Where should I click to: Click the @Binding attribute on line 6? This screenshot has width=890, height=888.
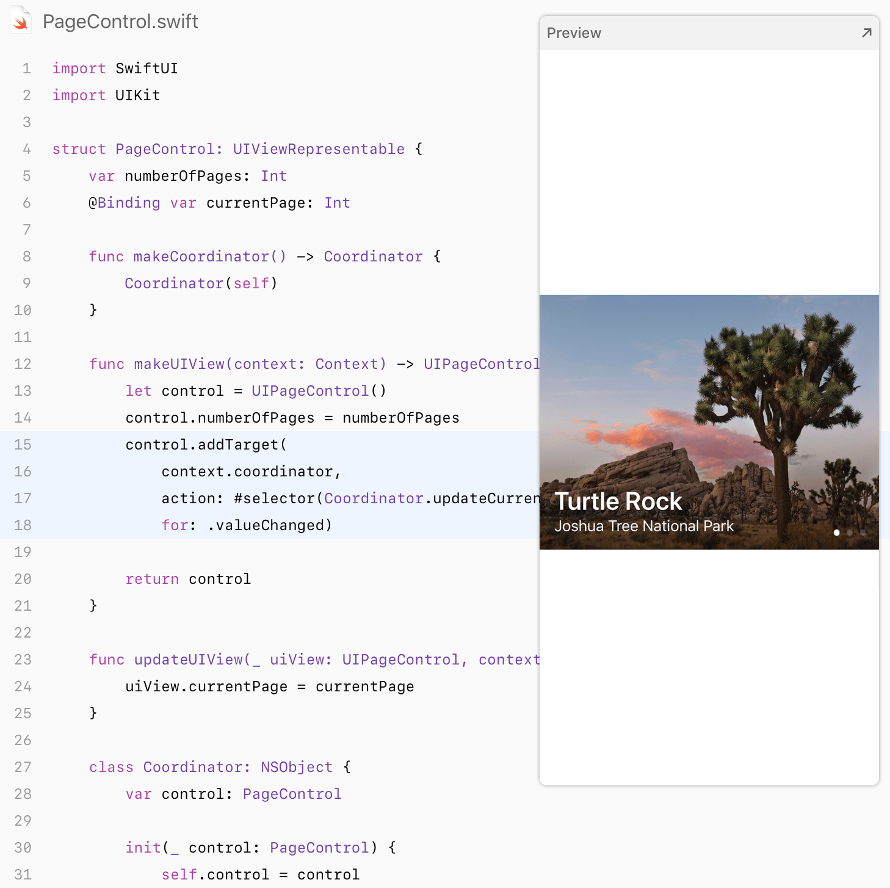tap(125, 203)
